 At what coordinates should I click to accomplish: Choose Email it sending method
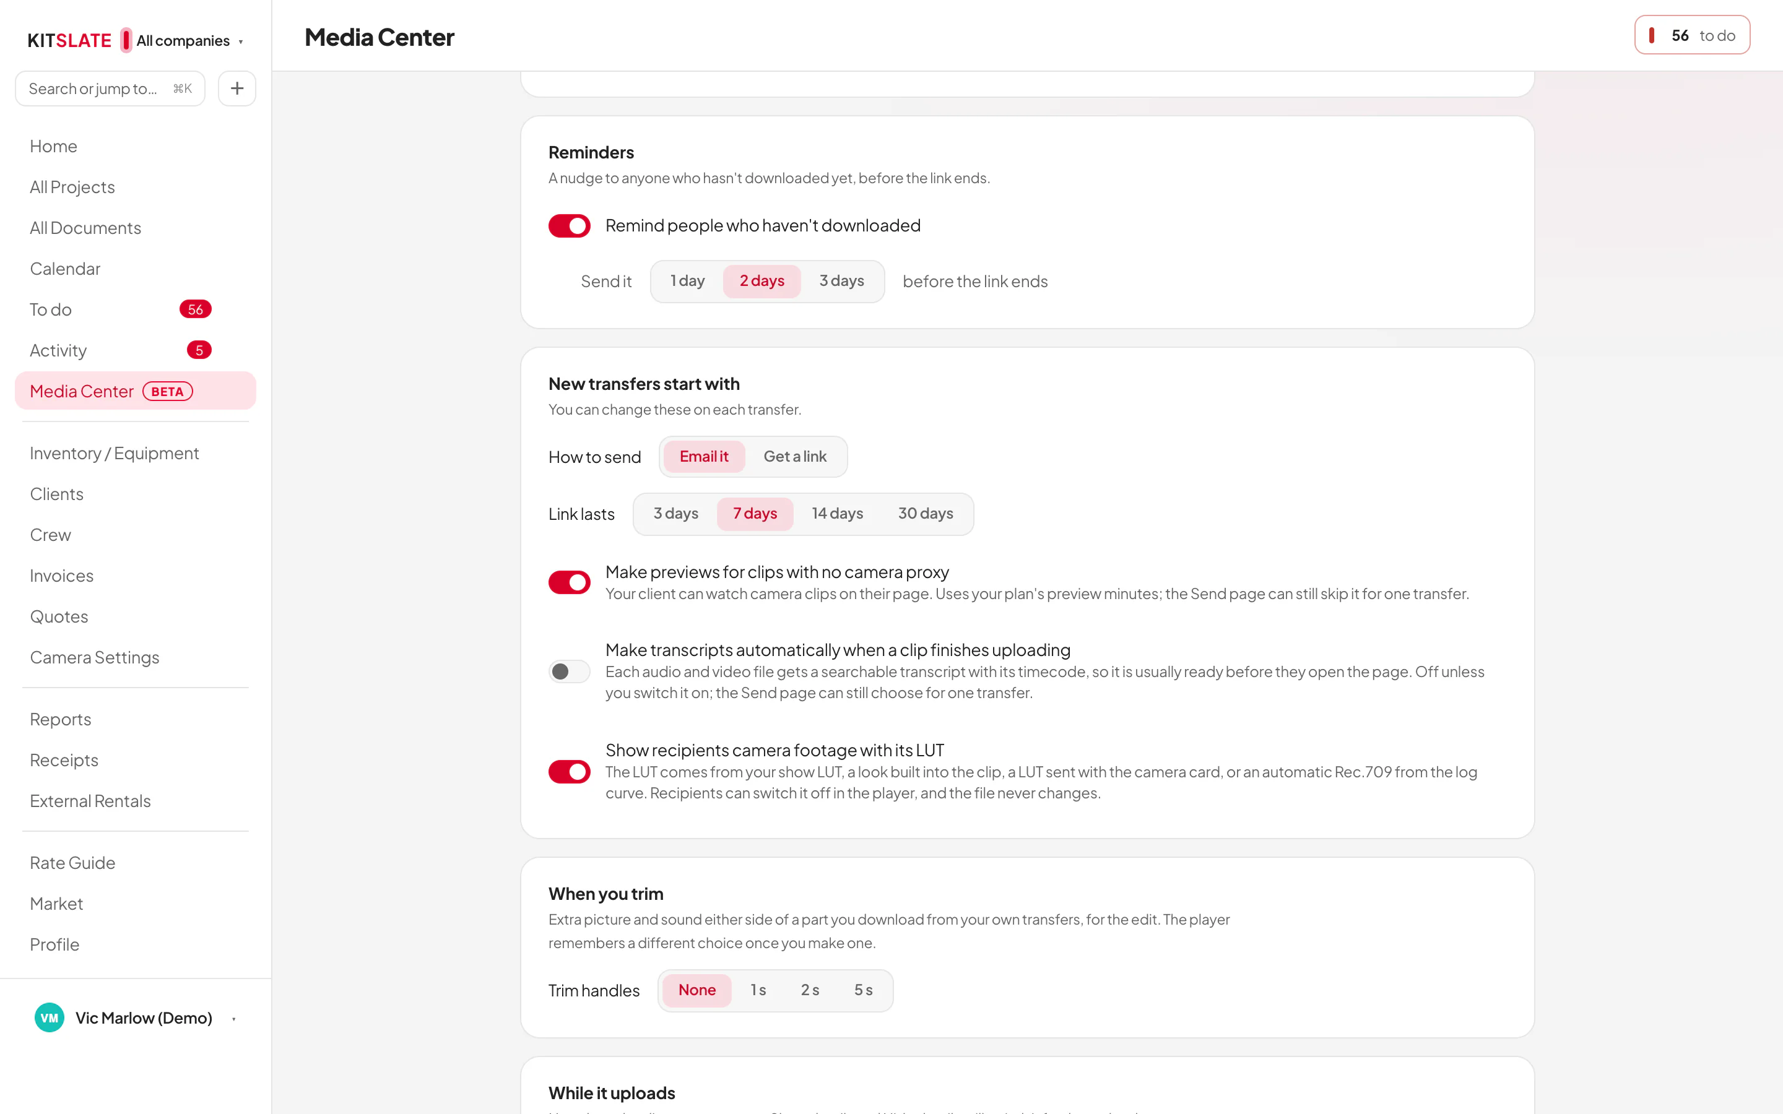(704, 456)
